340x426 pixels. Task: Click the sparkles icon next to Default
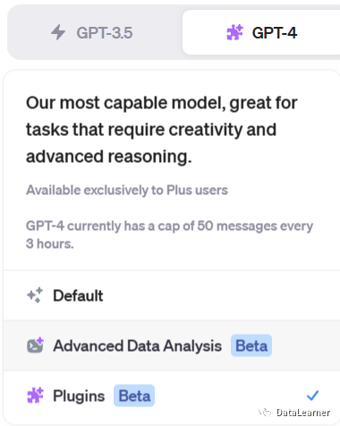(35, 295)
